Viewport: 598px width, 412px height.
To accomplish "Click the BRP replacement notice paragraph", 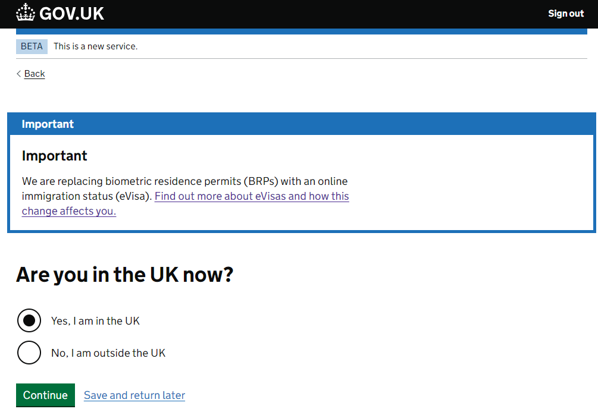I will (185, 196).
